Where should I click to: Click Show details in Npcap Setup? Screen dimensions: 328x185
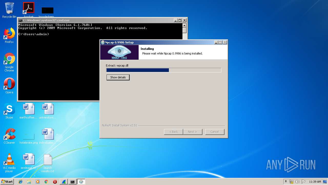click(118, 77)
